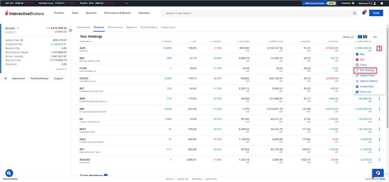
Task: Switch to expanded rows view toggle
Action: 360,37
